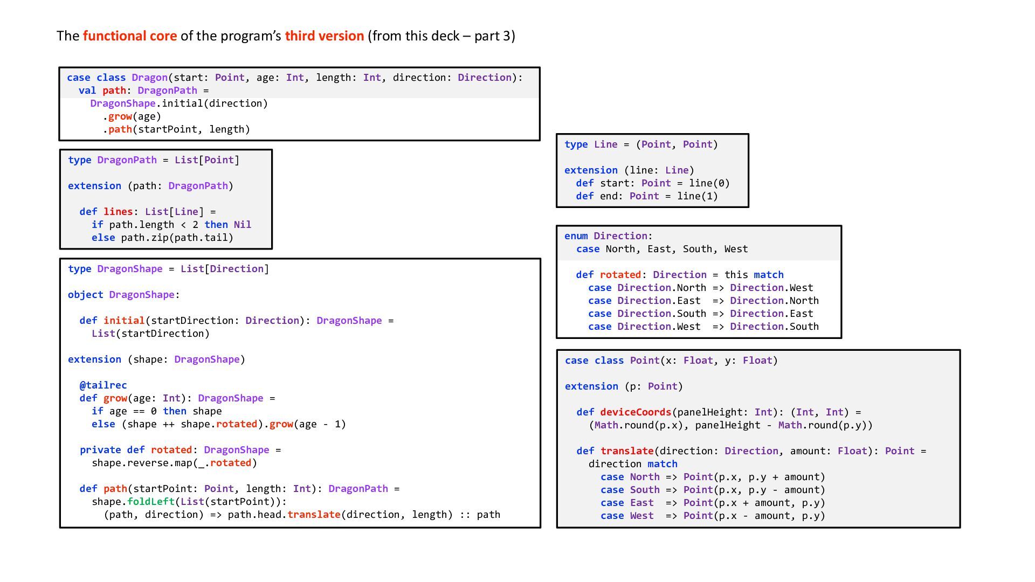Click 'def translate' method signature
1035x582 pixels.
pyautogui.click(x=751, y=451)
